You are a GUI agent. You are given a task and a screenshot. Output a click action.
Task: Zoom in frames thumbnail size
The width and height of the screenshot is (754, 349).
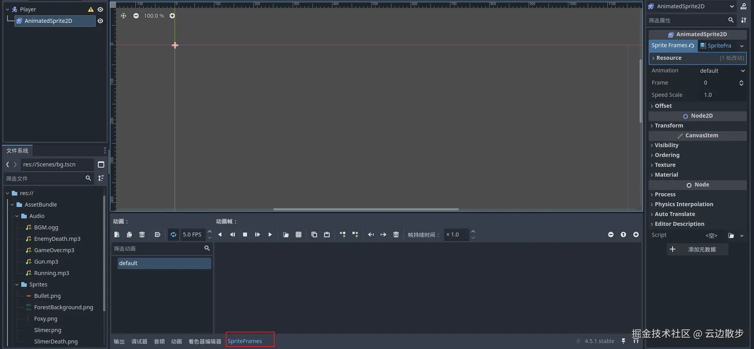point(636,235)
